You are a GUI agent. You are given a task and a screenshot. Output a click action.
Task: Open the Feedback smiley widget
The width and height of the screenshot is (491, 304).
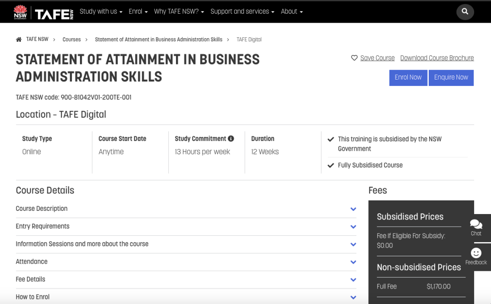point(476,256)
